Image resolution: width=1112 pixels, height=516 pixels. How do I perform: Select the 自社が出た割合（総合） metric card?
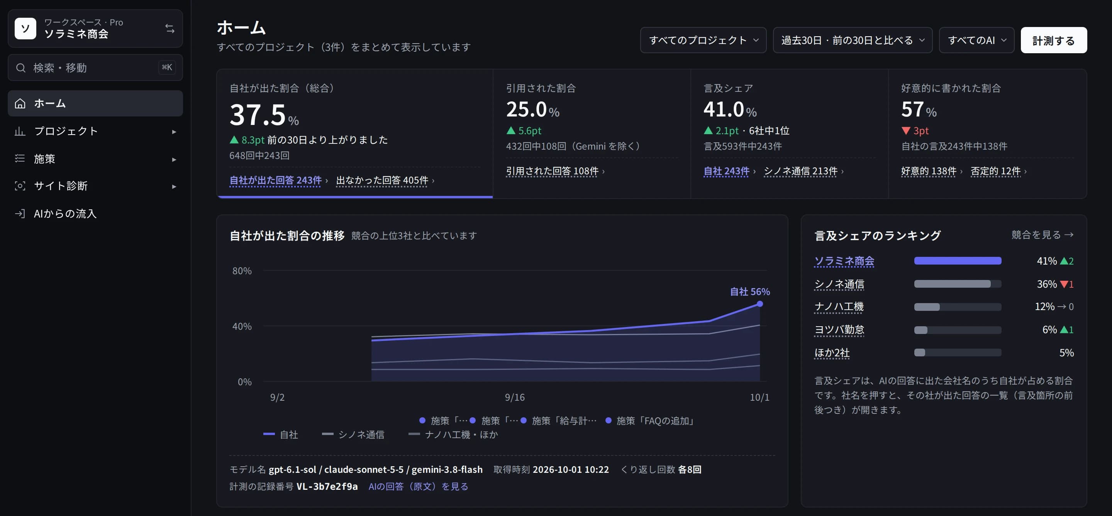click(355, 134)
